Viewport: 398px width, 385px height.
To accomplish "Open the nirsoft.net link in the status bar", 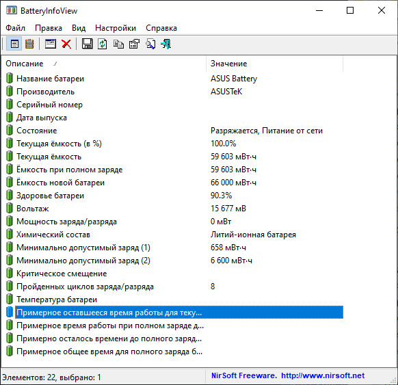I will (323, 375).
